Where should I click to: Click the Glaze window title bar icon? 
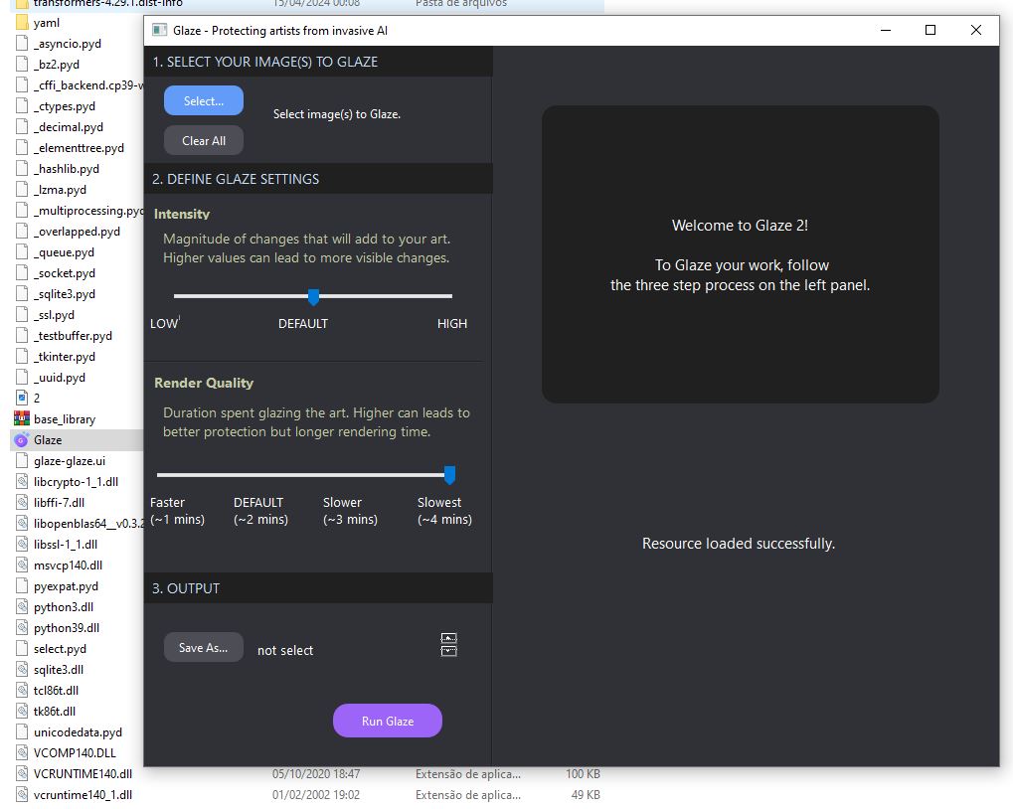click(x=159, y=30)
